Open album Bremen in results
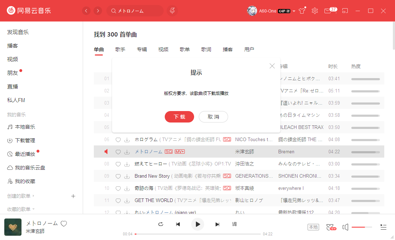The width and height of the screenshot is (395, 240). [x=286, y=152]
